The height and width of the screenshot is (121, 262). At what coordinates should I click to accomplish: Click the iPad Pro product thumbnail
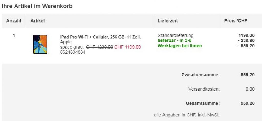(40, 44)
